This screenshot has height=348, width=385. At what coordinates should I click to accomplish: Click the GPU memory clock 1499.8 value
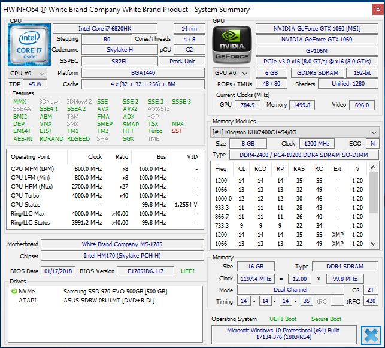302,105
